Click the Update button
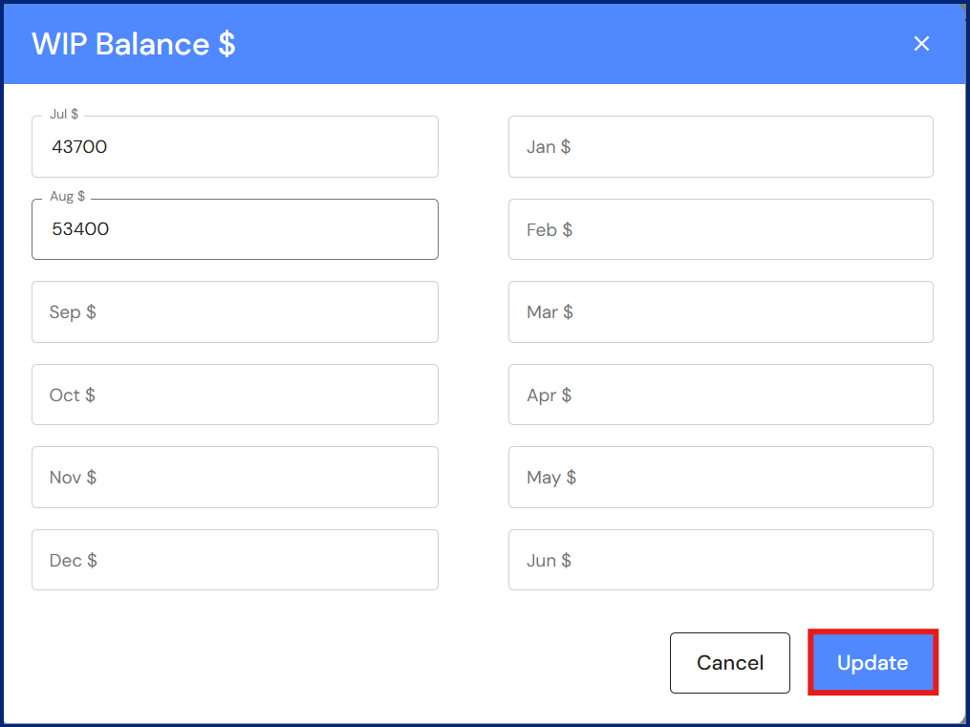970x727 pixels. coord(873,663)
